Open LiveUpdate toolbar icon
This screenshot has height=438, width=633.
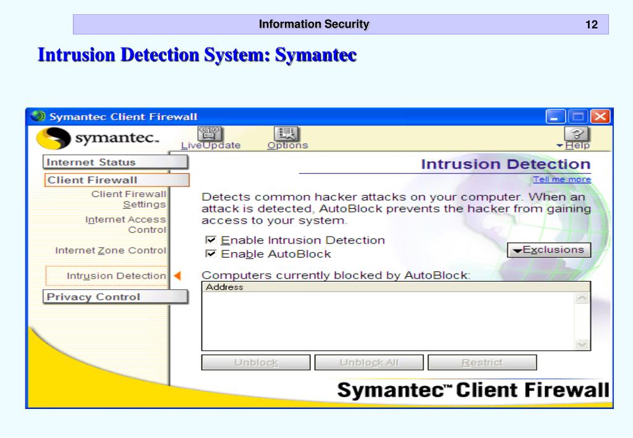tap(209, 134)
